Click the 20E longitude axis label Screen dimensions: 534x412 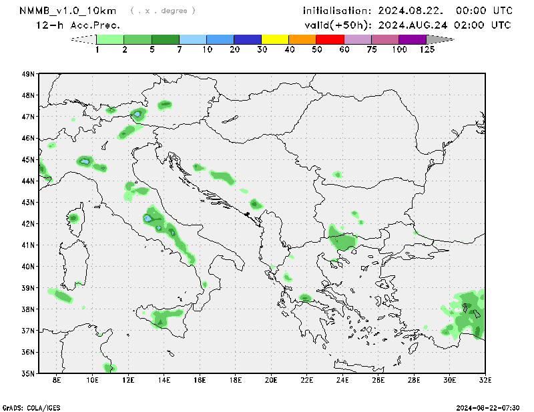(x=271, y=380)
